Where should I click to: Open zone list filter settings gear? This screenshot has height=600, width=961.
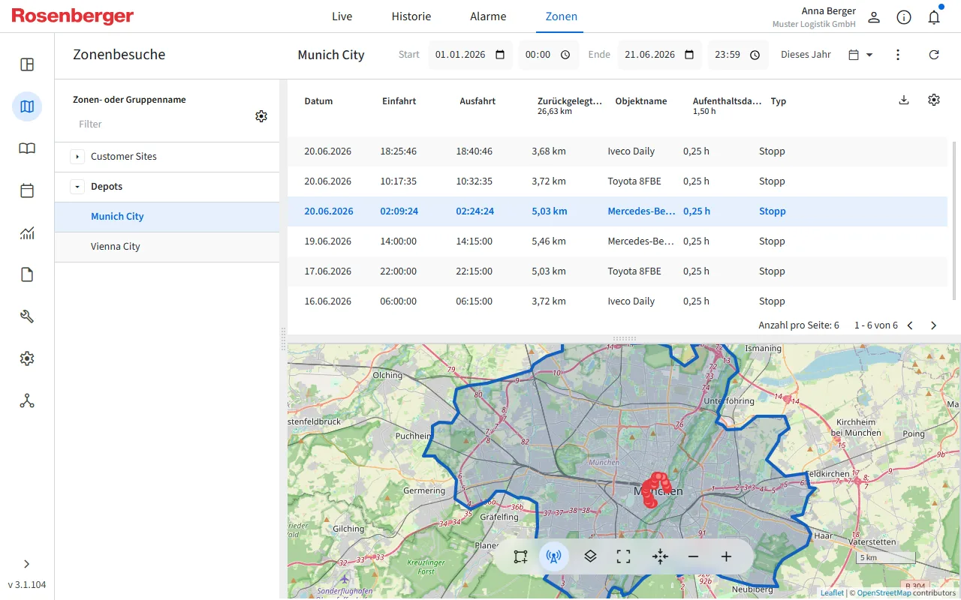[x=261, y=116]
